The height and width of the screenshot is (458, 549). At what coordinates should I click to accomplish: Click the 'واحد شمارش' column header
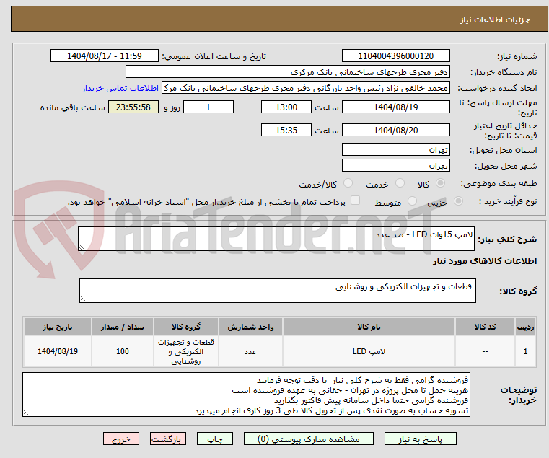coord(250,327)
